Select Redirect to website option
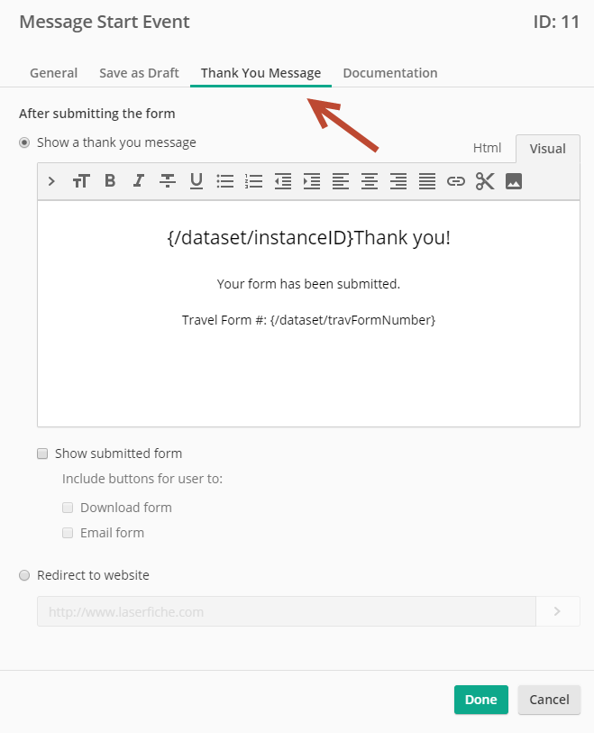This screenshot has height=733, width=594. pos(24,575)
